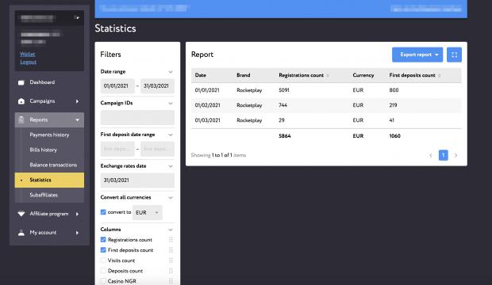Click the Campaigns briefcase icon
This screenshot has width=492, height=285.
pyautogui.click(x=21, y=101)
